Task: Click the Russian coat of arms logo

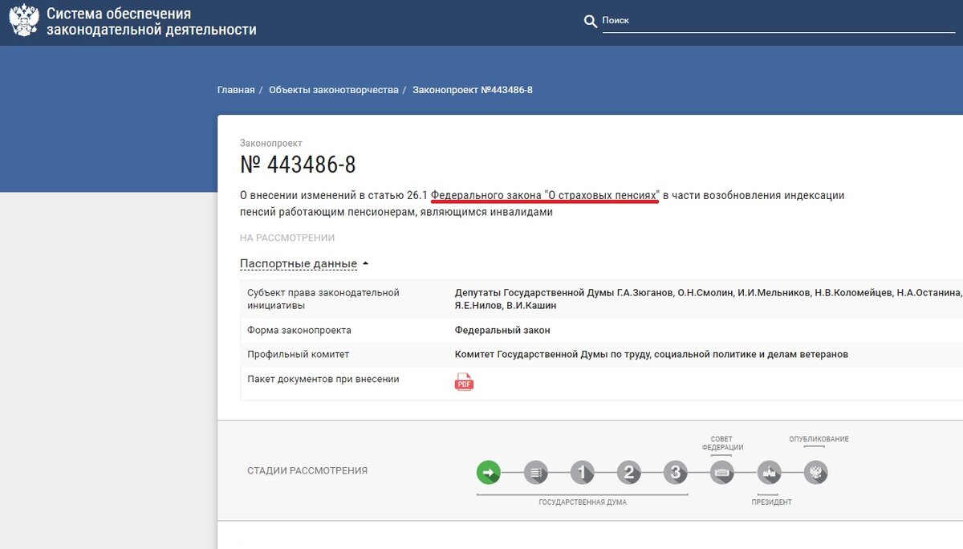Action: [x=23, y=21]
